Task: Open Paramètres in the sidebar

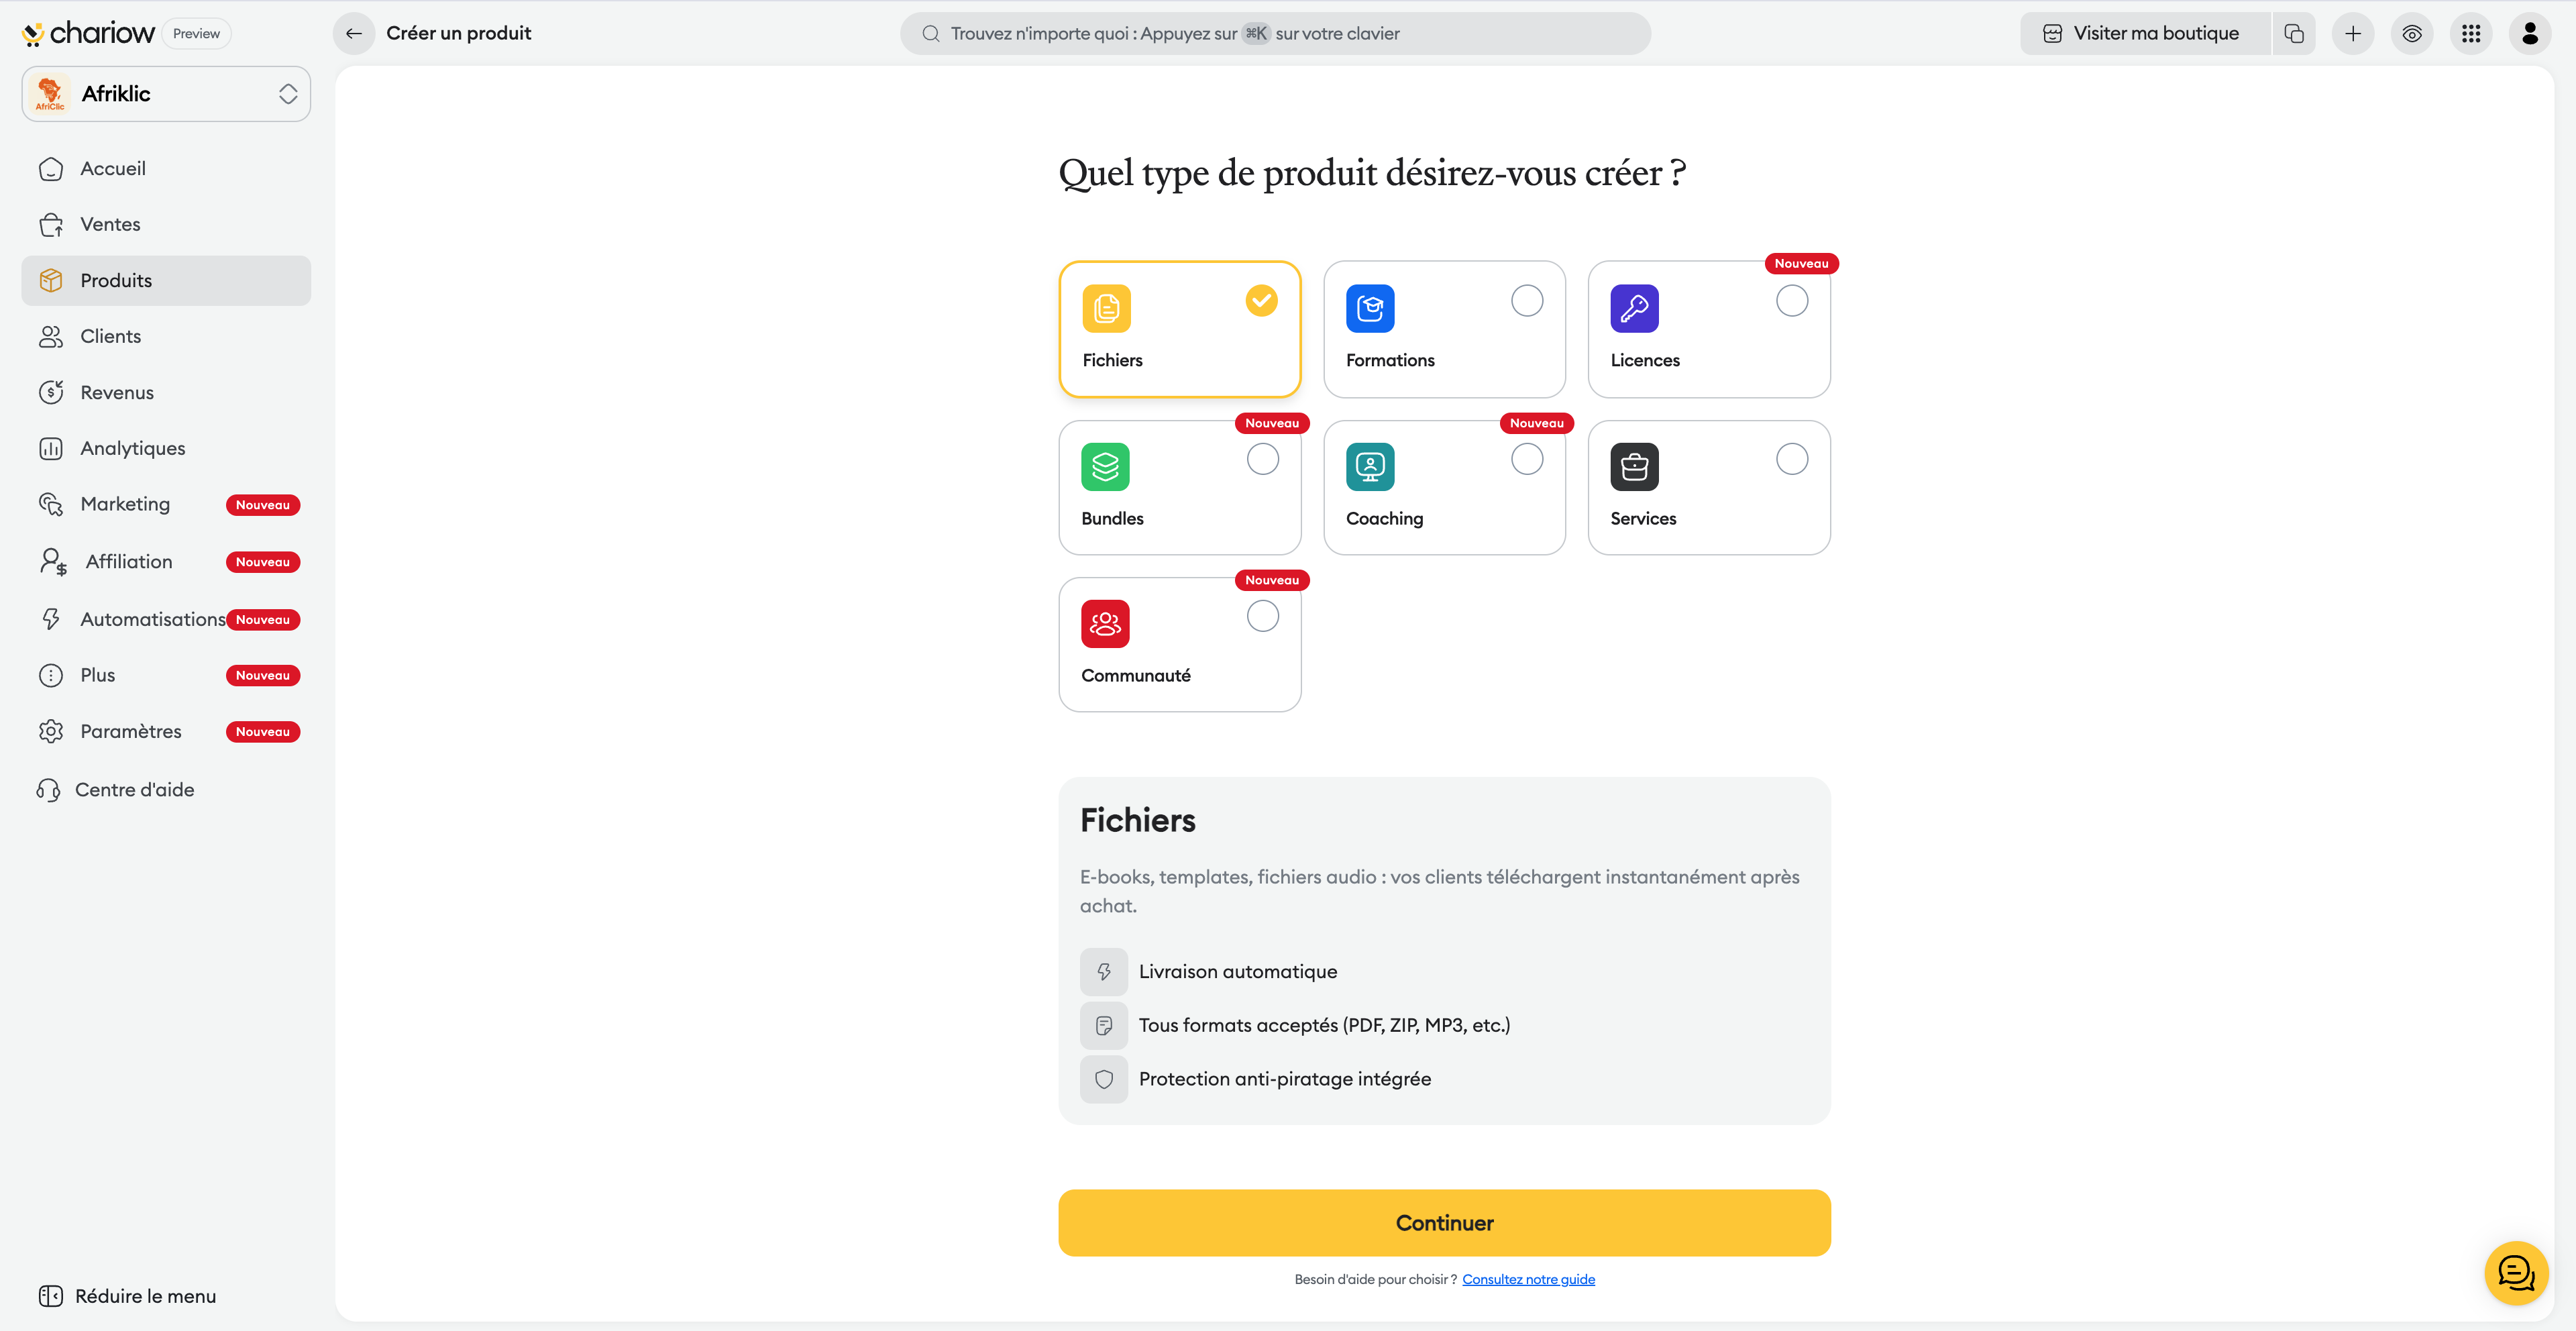Action: pos(130,731)
